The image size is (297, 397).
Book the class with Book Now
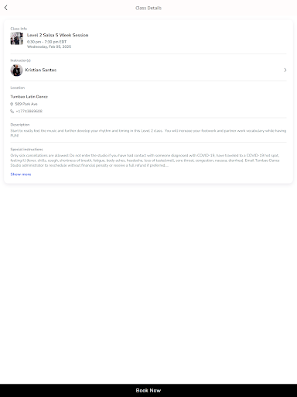pyautogui.click(x=148, y=390)
